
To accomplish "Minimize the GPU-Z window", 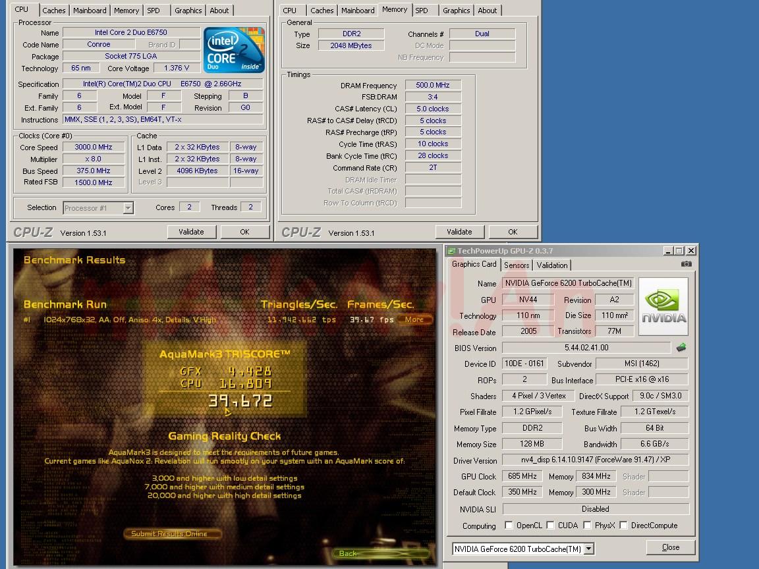I will coord(668,251).
